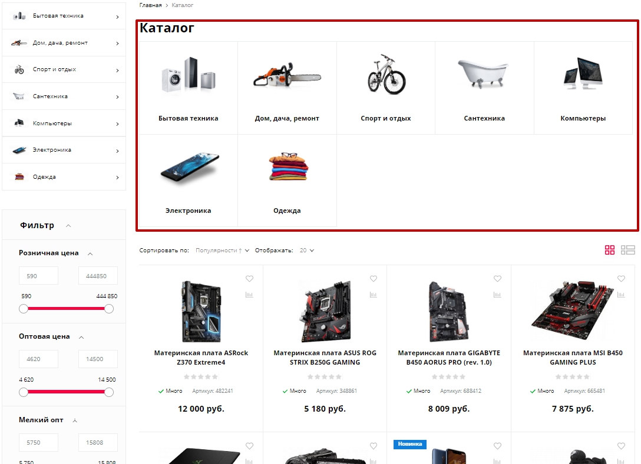Click compare icon on ASUS ROG STRIX board
641x464 pixels.
[x=374, y=294]
